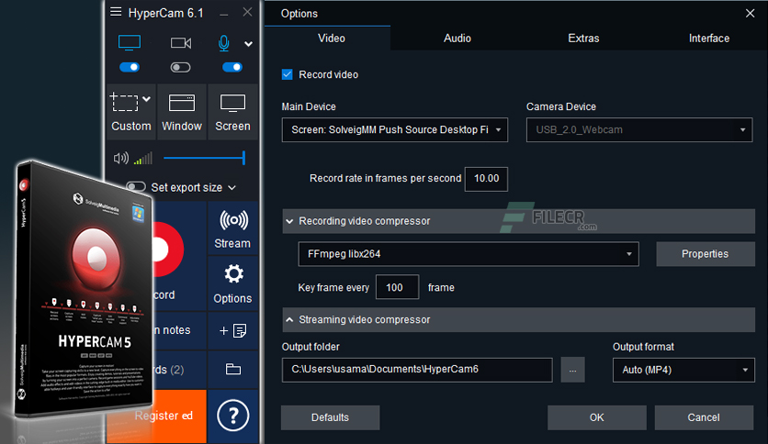Open the recordings folder icon
This screenshot has height=444, width=768.
[x=232, y=369]
